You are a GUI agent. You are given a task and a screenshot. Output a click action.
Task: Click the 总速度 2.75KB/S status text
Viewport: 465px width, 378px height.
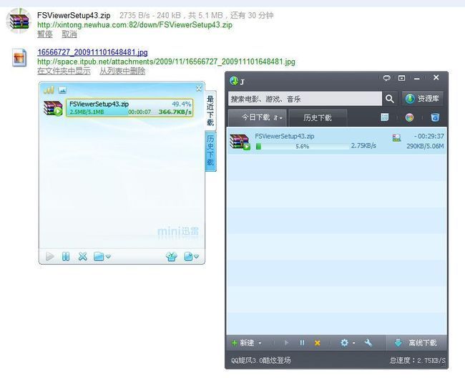417,360
